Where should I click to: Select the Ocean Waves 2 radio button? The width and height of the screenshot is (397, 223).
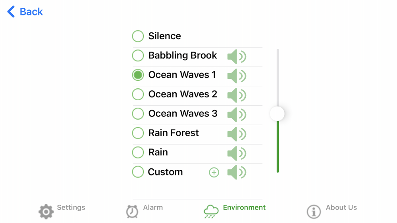(138, 94)
